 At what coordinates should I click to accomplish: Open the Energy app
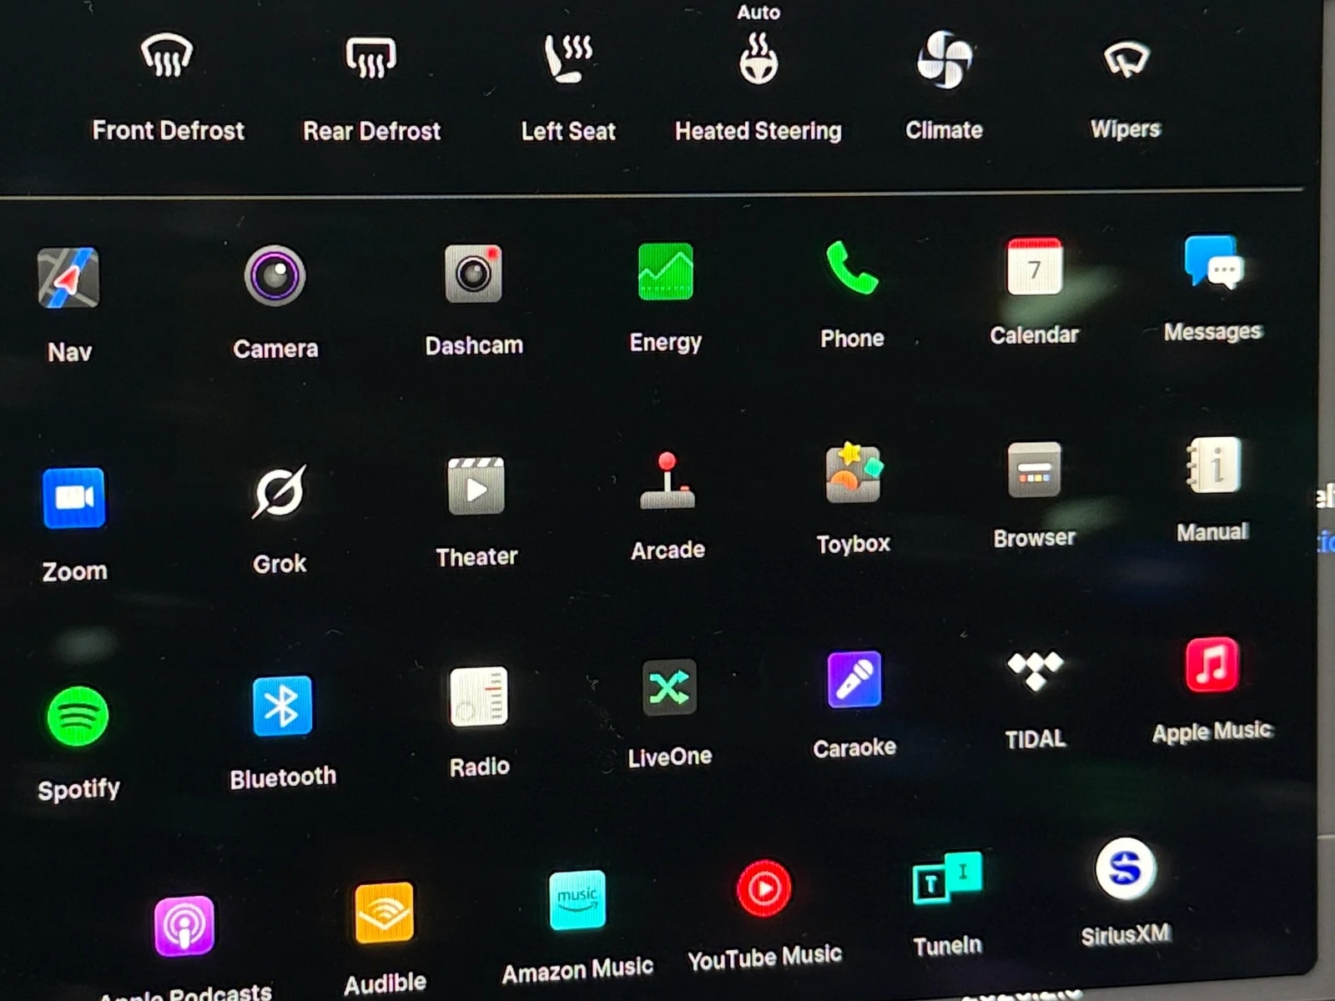pyautogui.click(x=665, y=272)
